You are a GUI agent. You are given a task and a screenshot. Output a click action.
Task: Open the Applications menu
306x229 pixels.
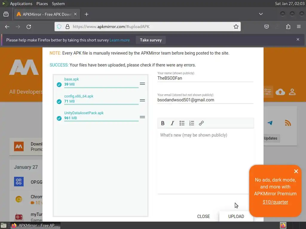(x=21, y=4)
